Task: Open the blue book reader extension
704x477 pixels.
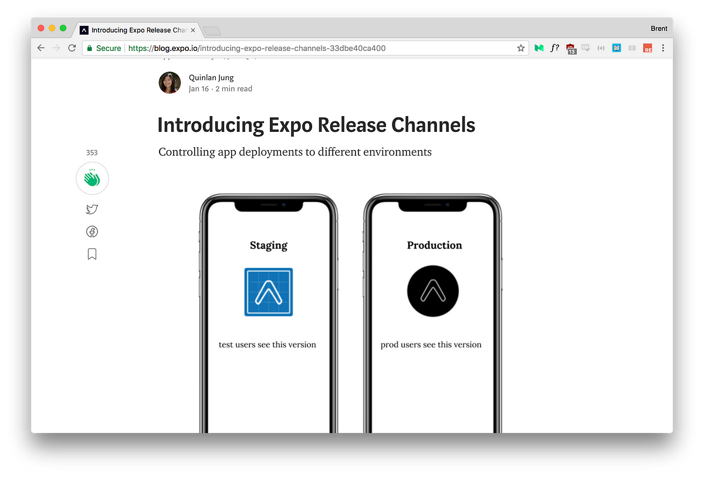Action: (617, 48)
